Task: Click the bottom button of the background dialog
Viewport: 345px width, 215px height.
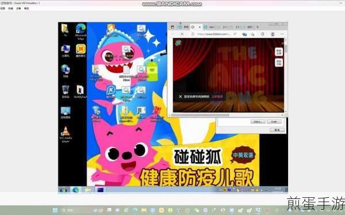Action: click(277, 130)
